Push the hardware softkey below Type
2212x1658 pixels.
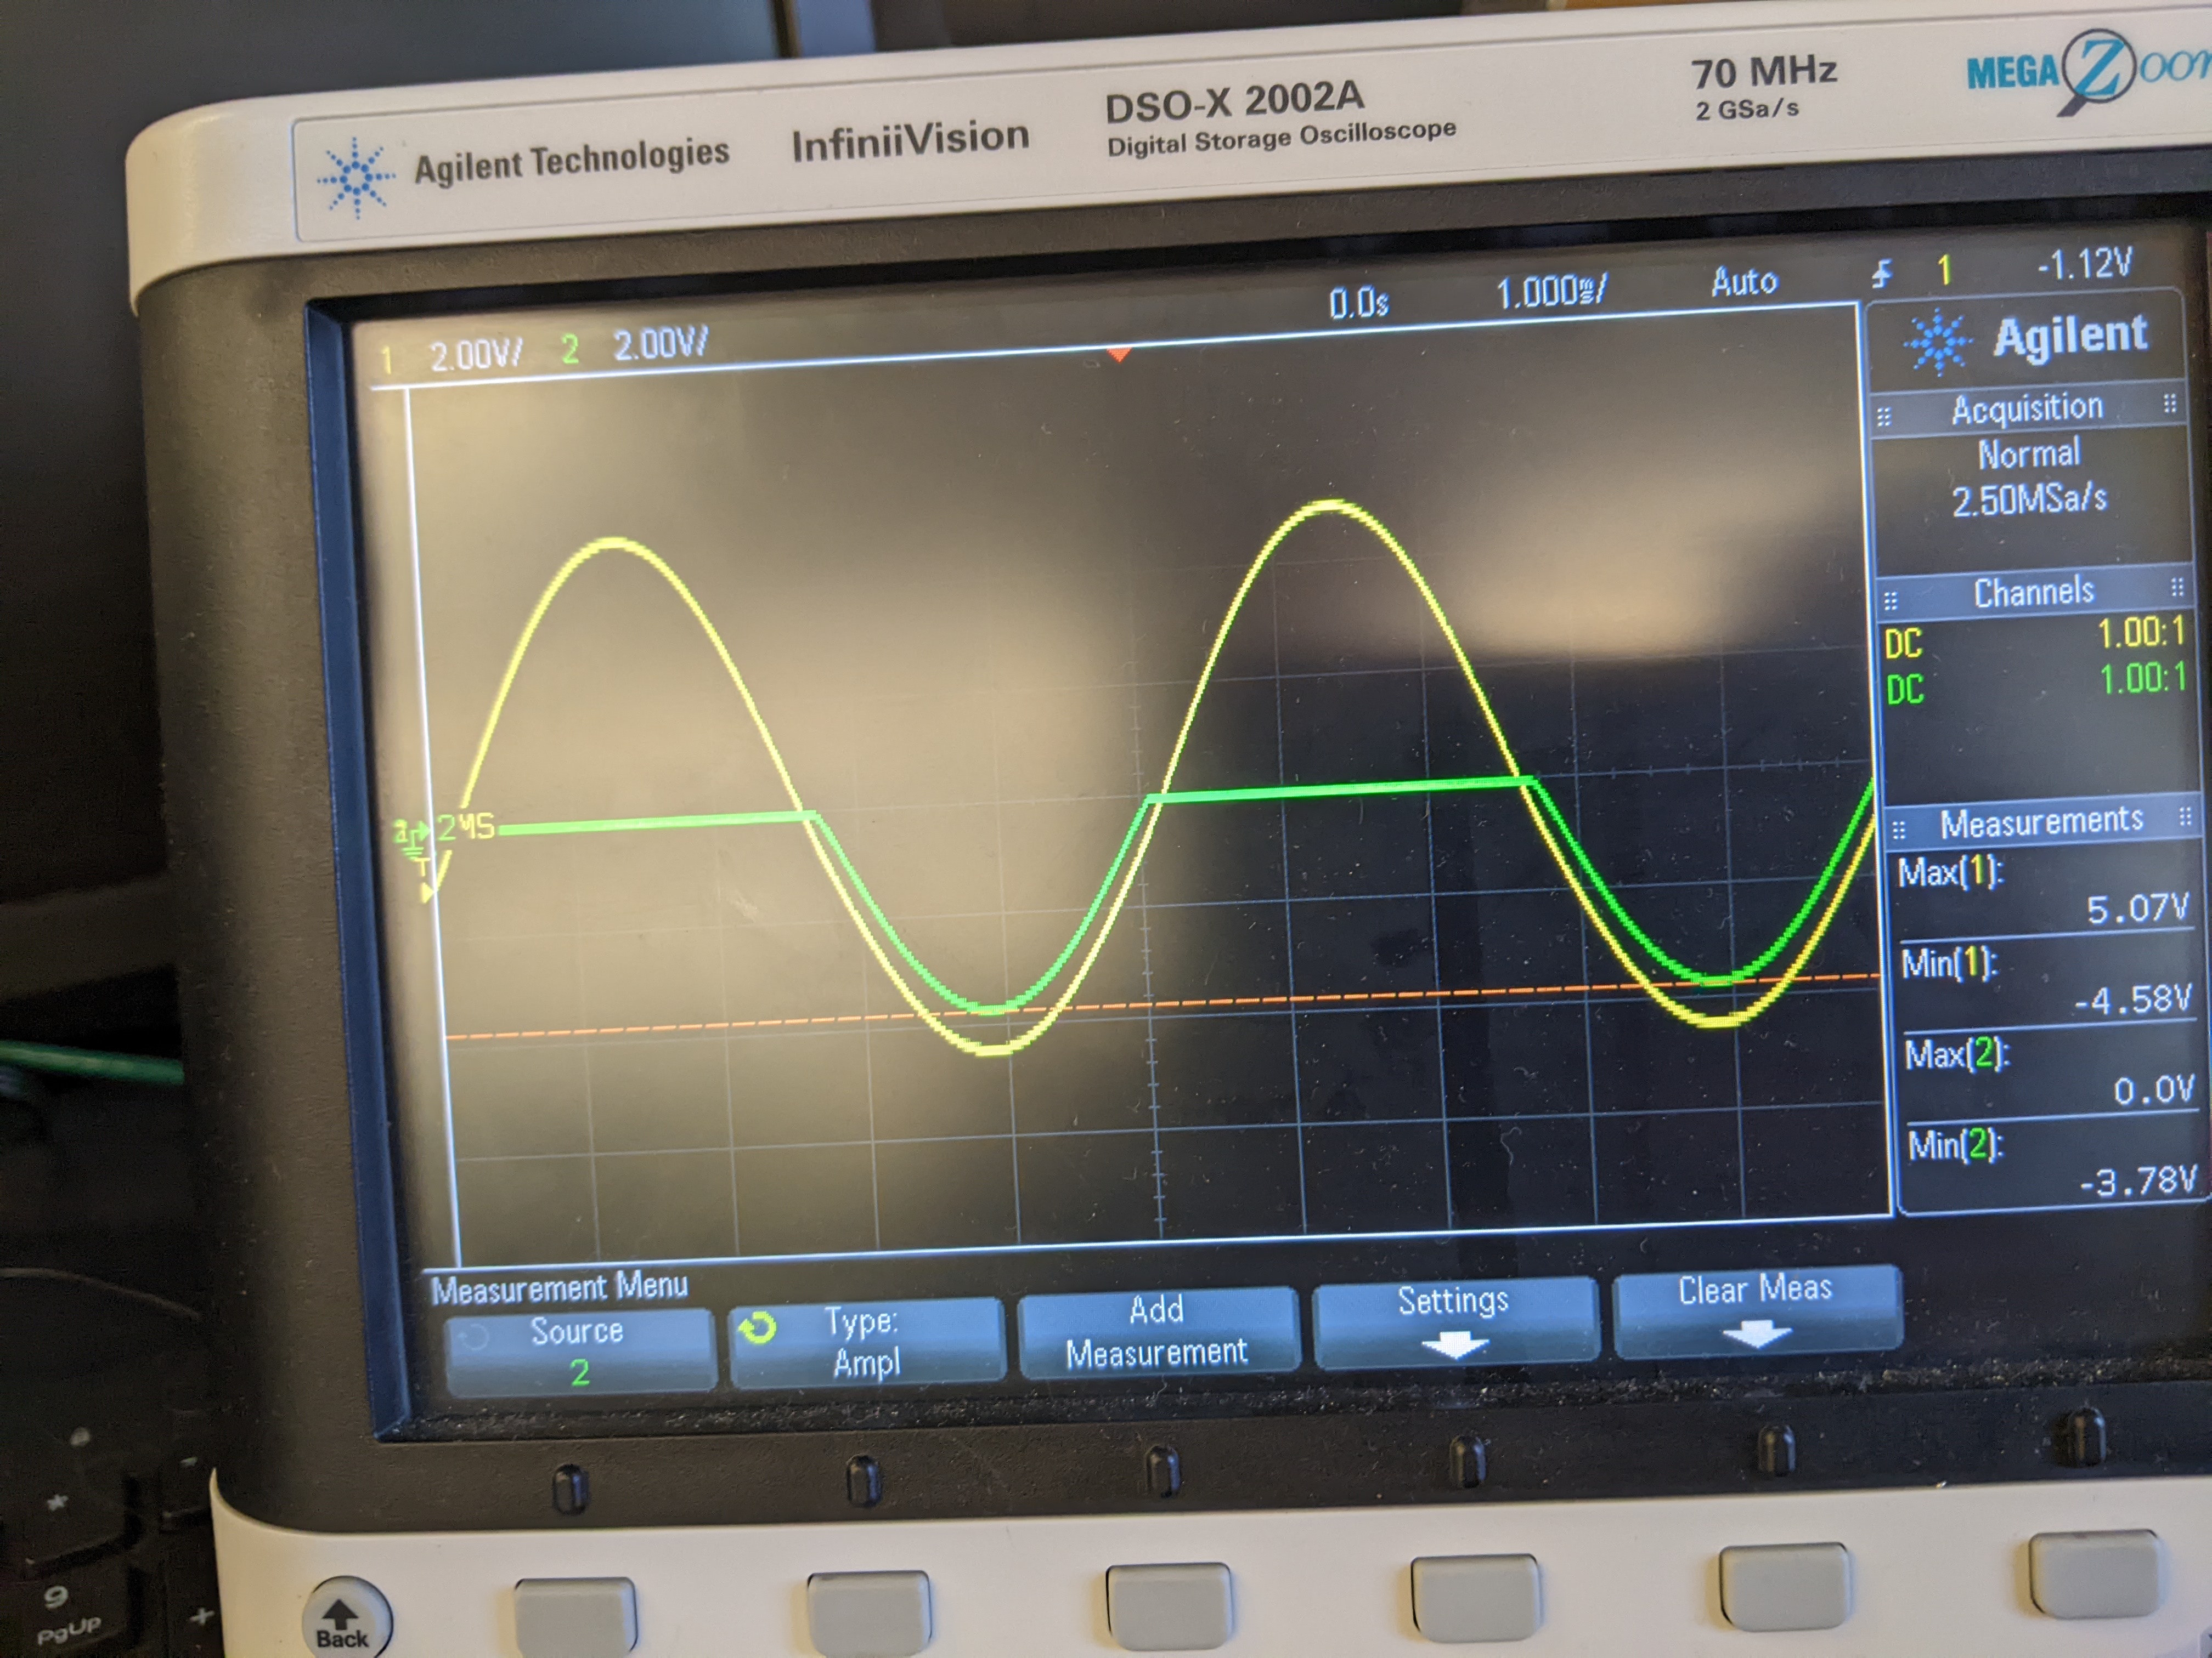pyautogui.click(x=868, y=1611)
